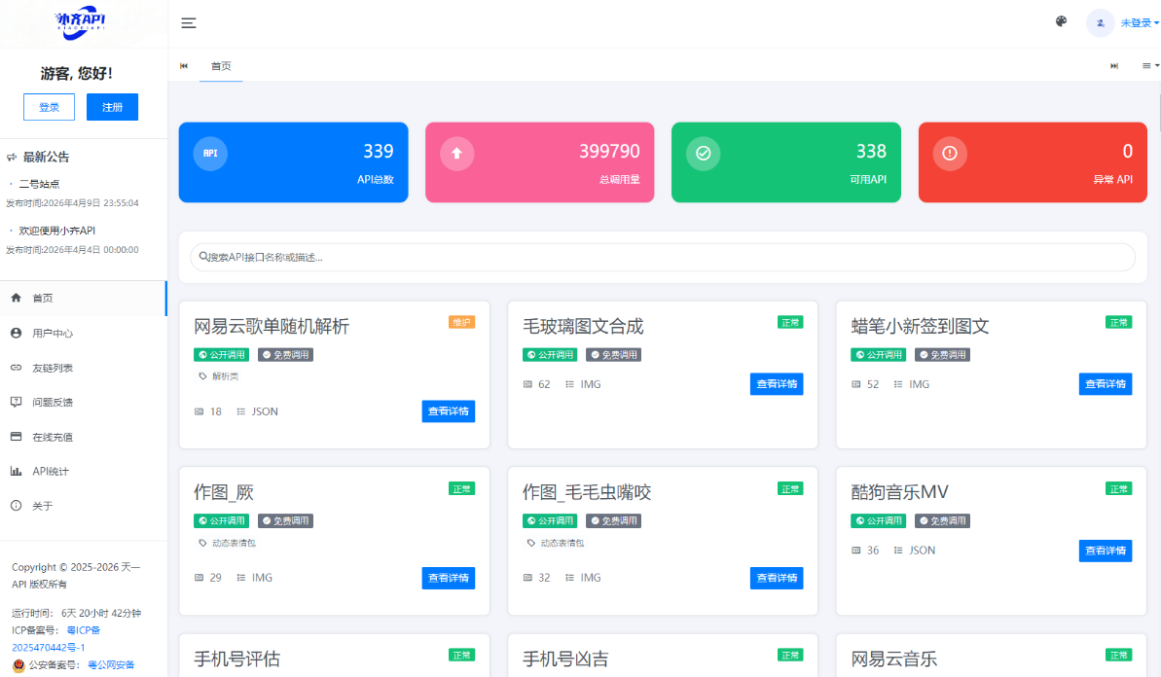
Task: Click JSON format icon on 酷狗音乐MV
Action: (898, 551)
